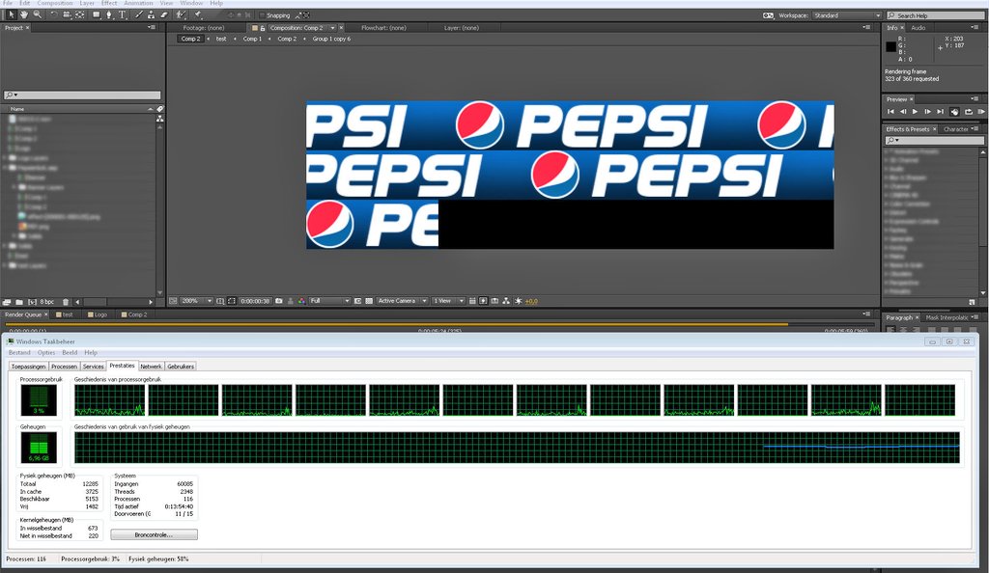Select the Roto Brush tool
The image size is (989, 573).
pos(181,14)
